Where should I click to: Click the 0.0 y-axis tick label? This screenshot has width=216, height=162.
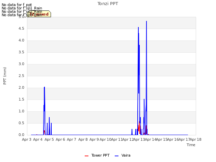pos(21,135)
